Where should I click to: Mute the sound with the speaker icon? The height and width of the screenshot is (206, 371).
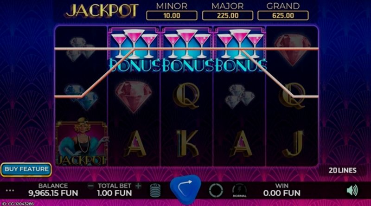pyautogui.click(x=352, y=190)
